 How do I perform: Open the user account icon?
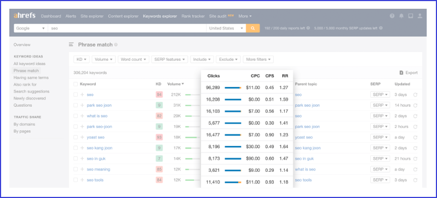click(419, 16)
